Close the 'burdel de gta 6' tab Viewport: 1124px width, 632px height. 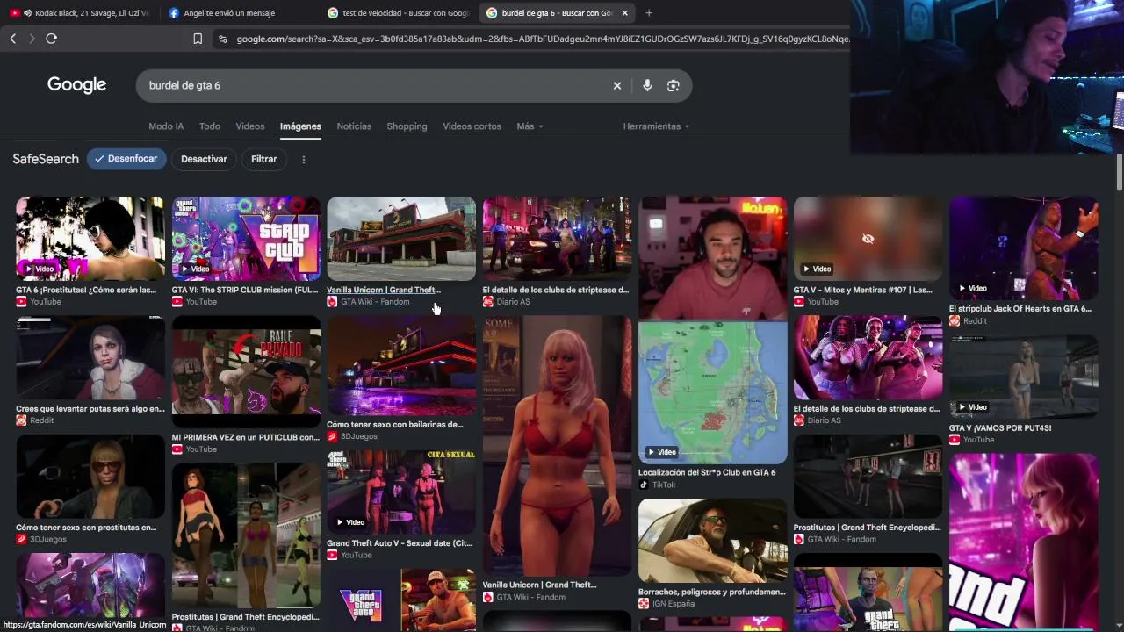coord(624,13)
